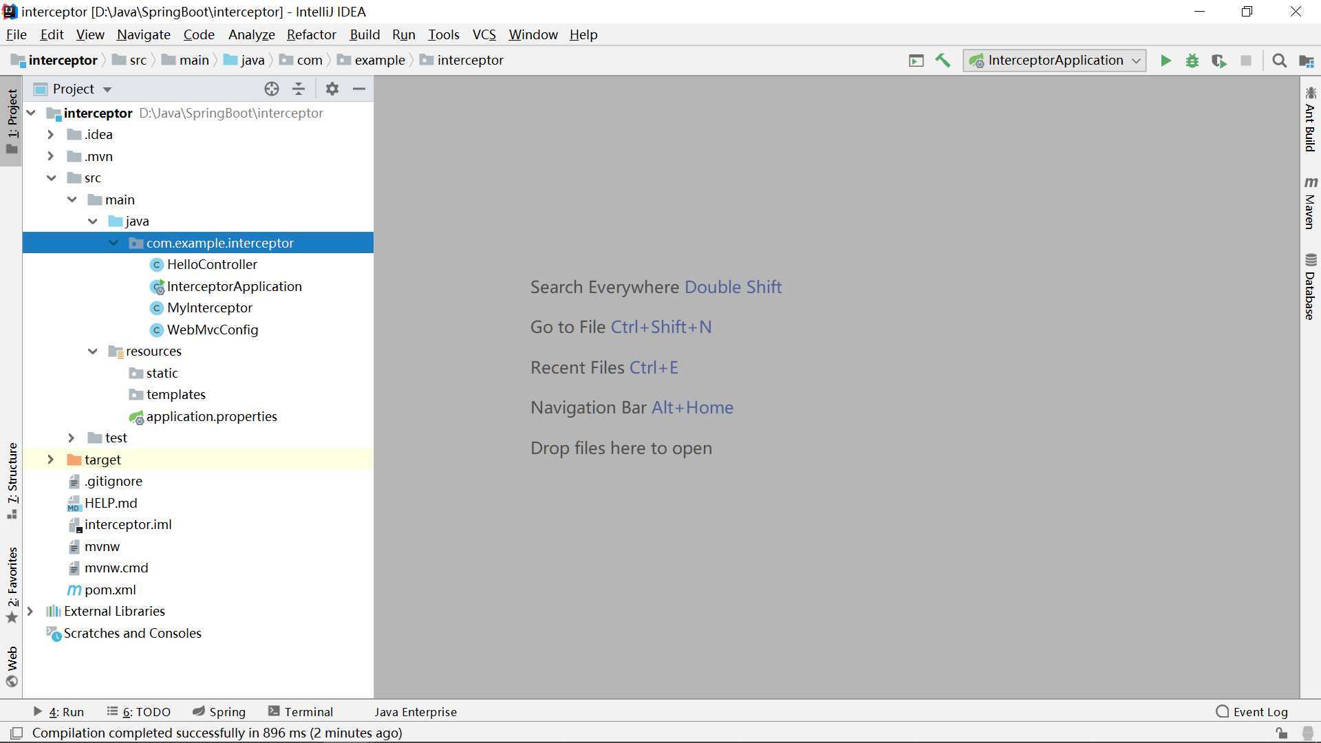Open Project Structure icon in toolbar
The image size is (1321, 743).
click(1307, 61)
